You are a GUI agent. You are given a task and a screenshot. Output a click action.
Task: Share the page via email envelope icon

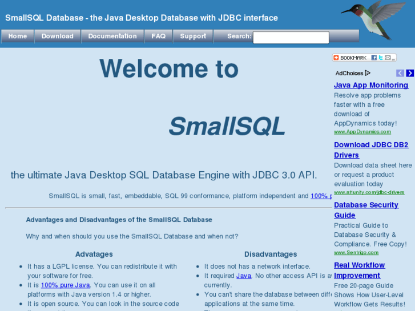tap(388, 58)
